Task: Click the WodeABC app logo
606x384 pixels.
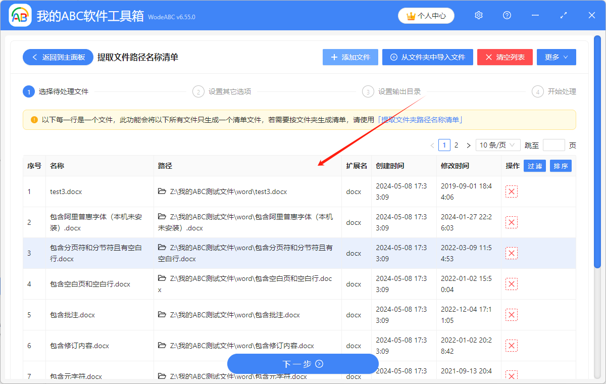Action: (x=20, y=16)
